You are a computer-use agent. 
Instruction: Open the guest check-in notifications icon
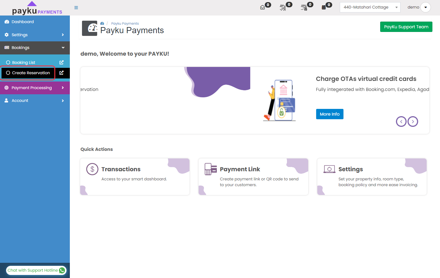click(x=283, y=8)
